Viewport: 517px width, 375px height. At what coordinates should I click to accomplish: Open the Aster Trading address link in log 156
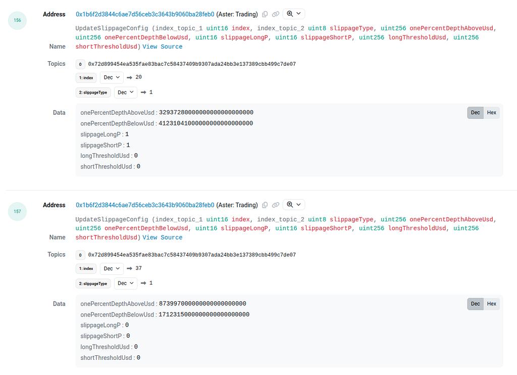coord(145,14)
